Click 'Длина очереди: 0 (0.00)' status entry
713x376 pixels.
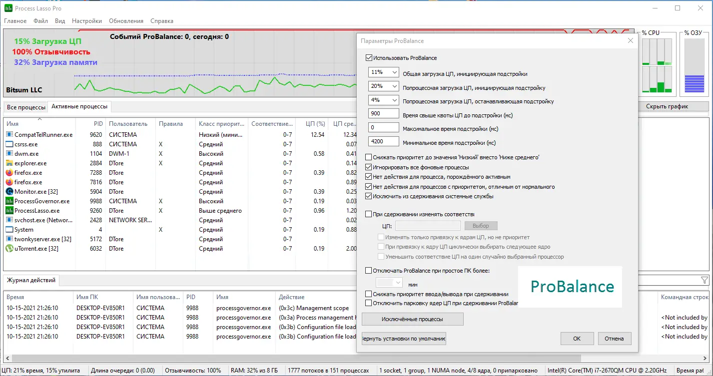pos(123,371)
